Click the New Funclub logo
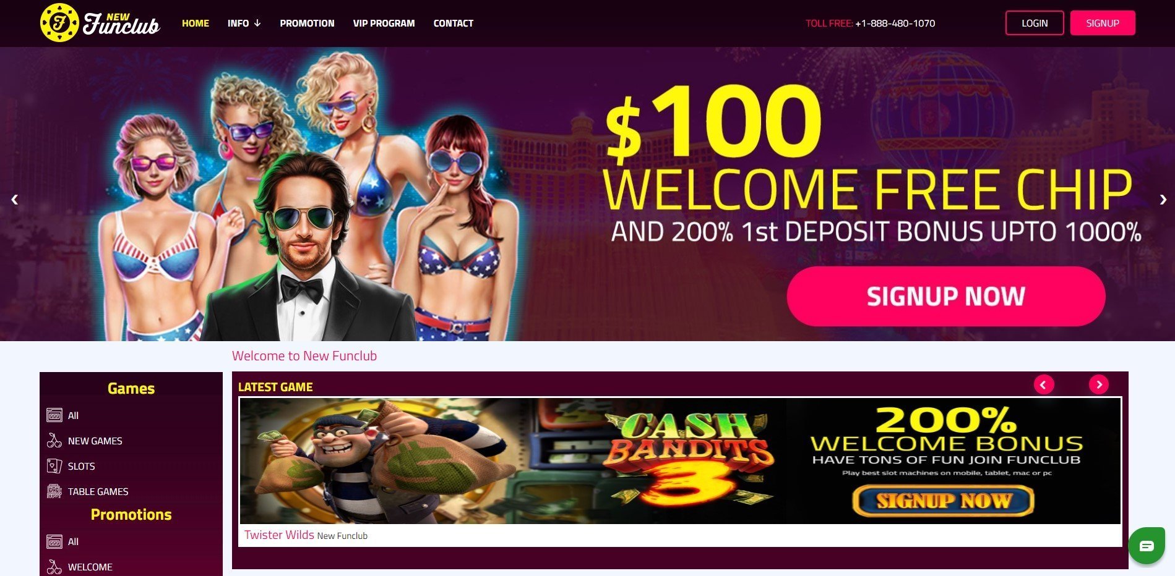The image size is (1175, 576). point(100,23)
